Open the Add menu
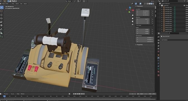188x101 pixels. point(21,4)
